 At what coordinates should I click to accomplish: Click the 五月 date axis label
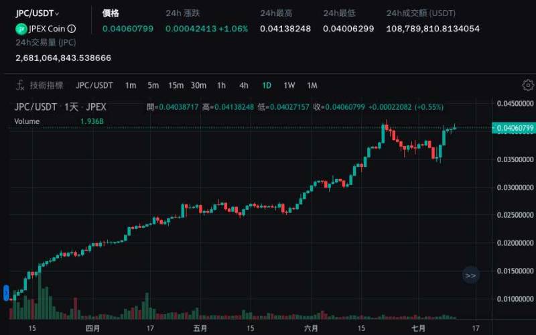point(200,328)
